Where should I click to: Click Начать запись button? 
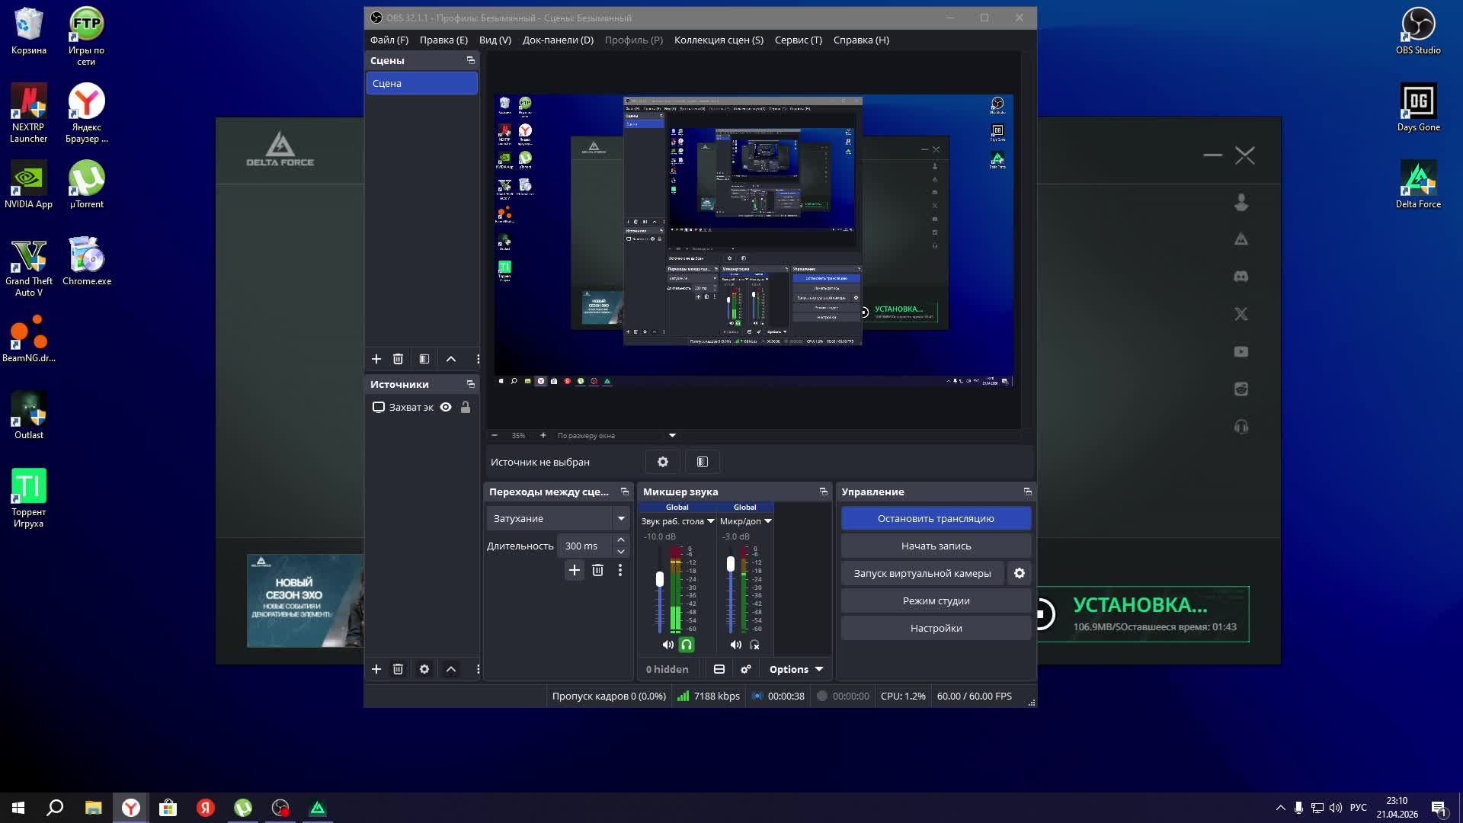click(936, 546)
